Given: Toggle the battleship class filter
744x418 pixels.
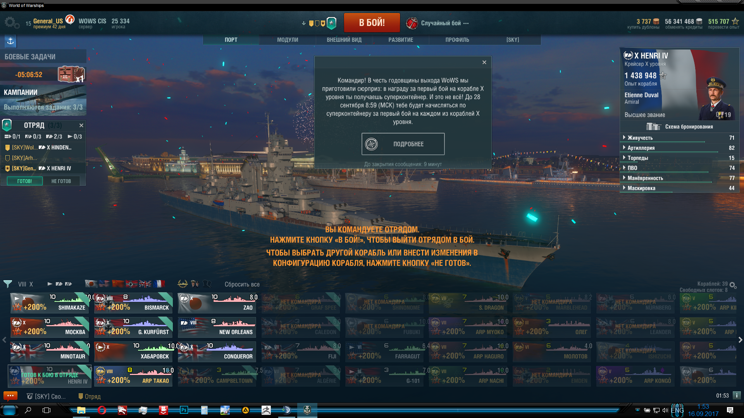Looking at the screenshot, I should coord(69,284).
